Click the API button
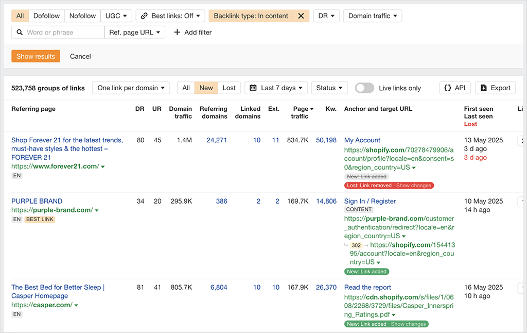This screenshot has height=333, width=527. [455, 88]
